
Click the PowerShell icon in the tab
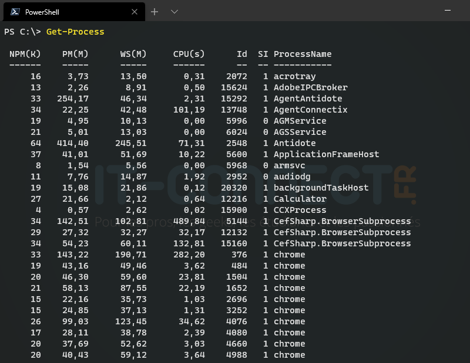coord(15,12)
